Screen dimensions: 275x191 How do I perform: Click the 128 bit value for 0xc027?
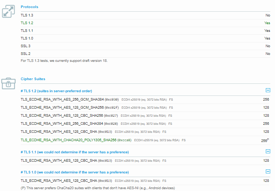pyautogui.click(x=266, y=116)
